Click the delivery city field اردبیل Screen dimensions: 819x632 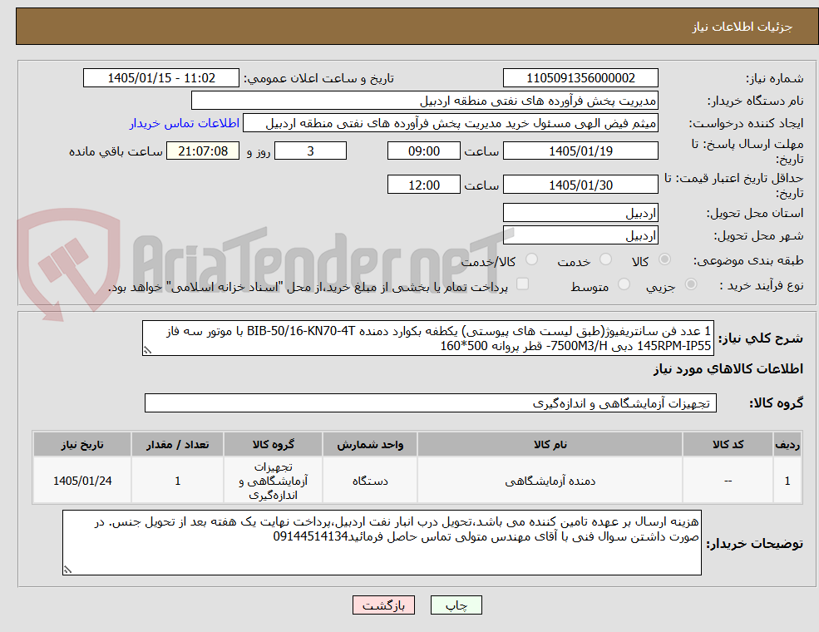pos(580,235)
